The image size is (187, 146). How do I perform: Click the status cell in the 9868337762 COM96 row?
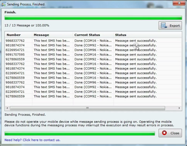pos(136,82)
